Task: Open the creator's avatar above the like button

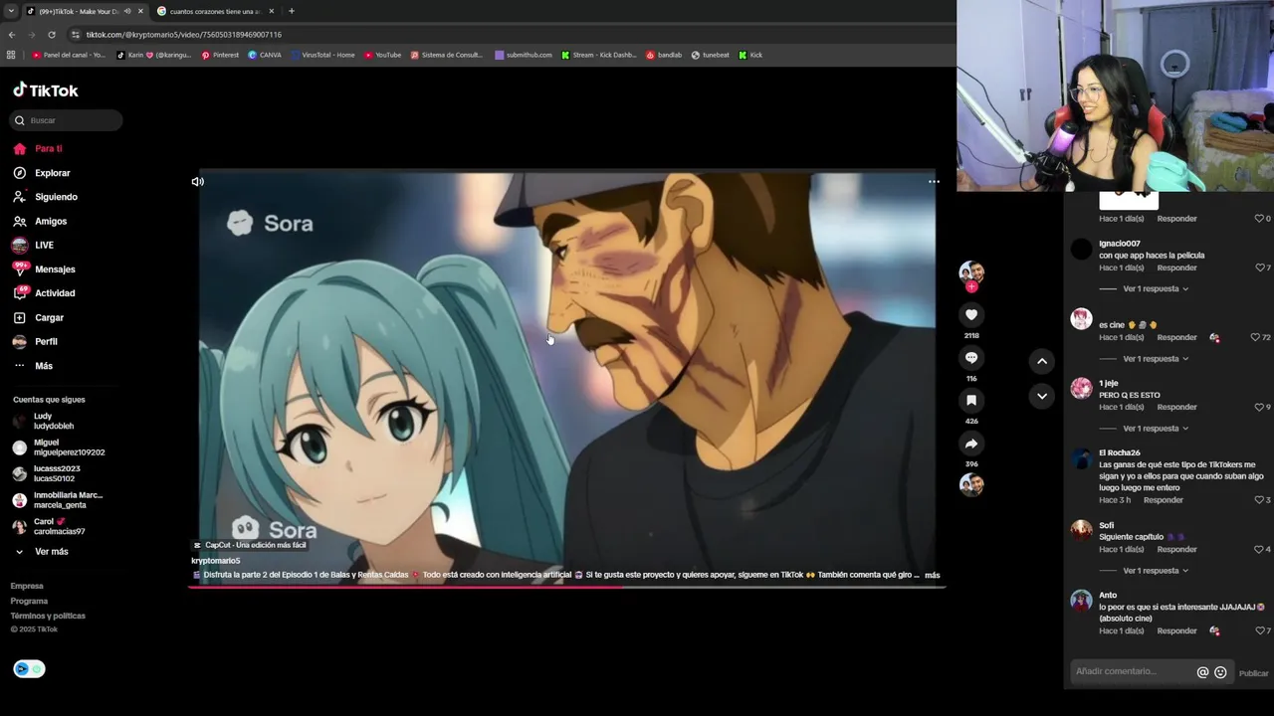Action: (971, 272)
